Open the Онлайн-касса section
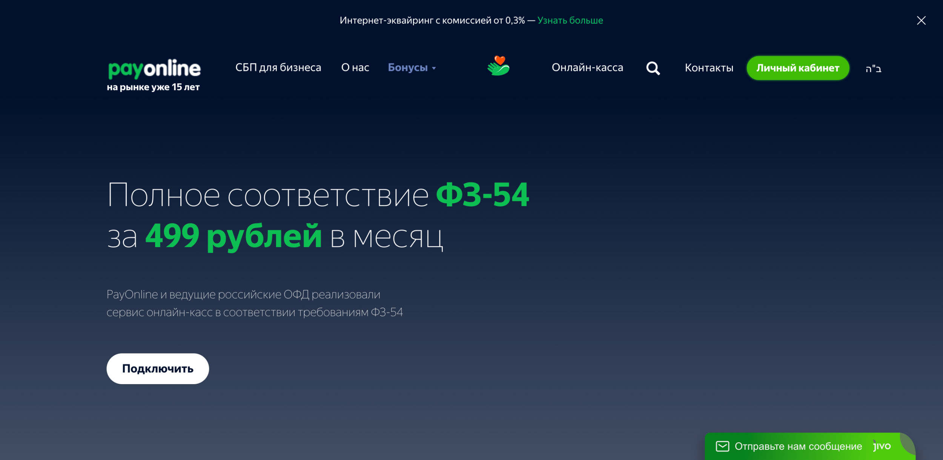943x460 pixels. (x=587, y=68)
